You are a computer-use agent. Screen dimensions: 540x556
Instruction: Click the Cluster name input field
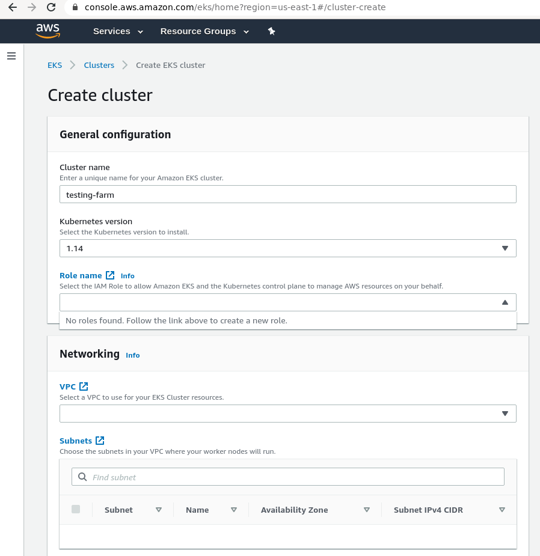click(x=288, y=194)
